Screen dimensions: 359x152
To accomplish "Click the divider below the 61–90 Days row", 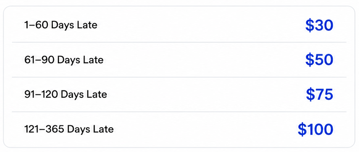I will [179, 77].
